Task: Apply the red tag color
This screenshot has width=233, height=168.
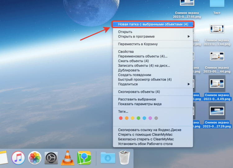Action: pyautogui.click(x=121, y=118)
